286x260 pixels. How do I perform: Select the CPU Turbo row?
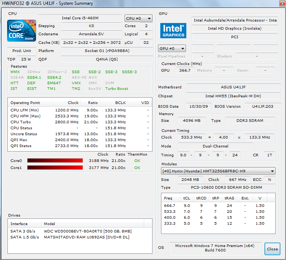point(80,122)
